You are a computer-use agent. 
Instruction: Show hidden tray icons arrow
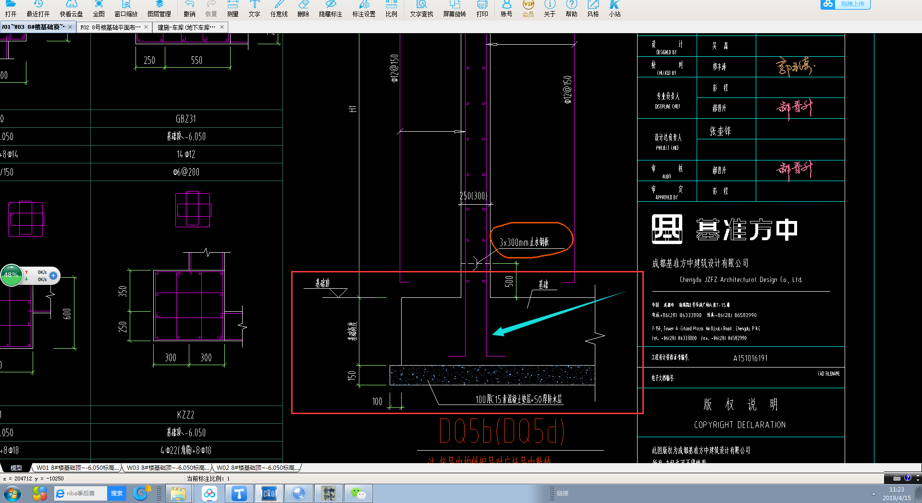pyautogui.click(x=873, y=494)
